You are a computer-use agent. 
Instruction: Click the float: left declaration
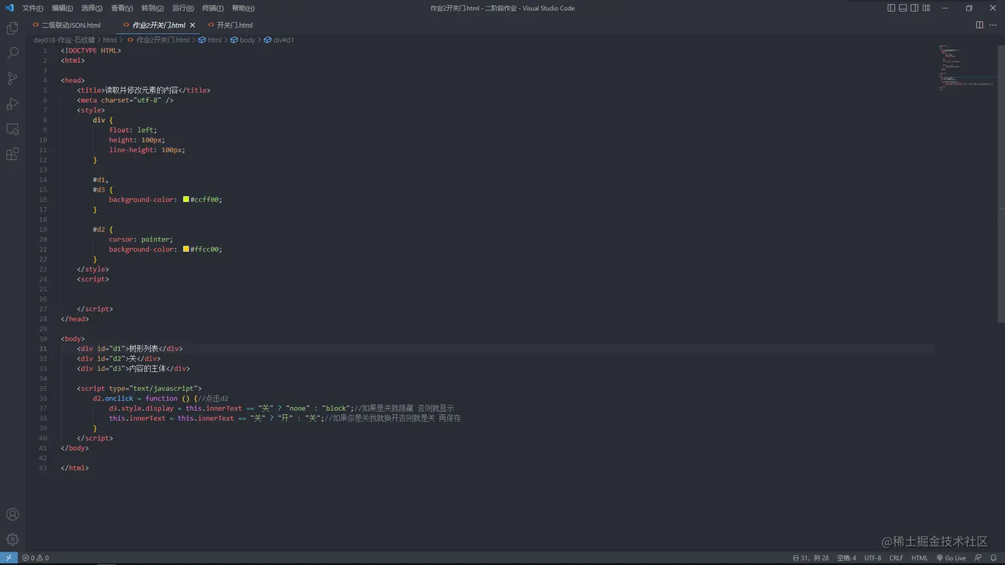[x=133, y=130]
